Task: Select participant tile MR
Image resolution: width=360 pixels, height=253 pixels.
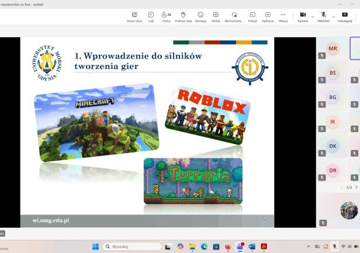Action: pyautogui.click(x=333, y=48)
